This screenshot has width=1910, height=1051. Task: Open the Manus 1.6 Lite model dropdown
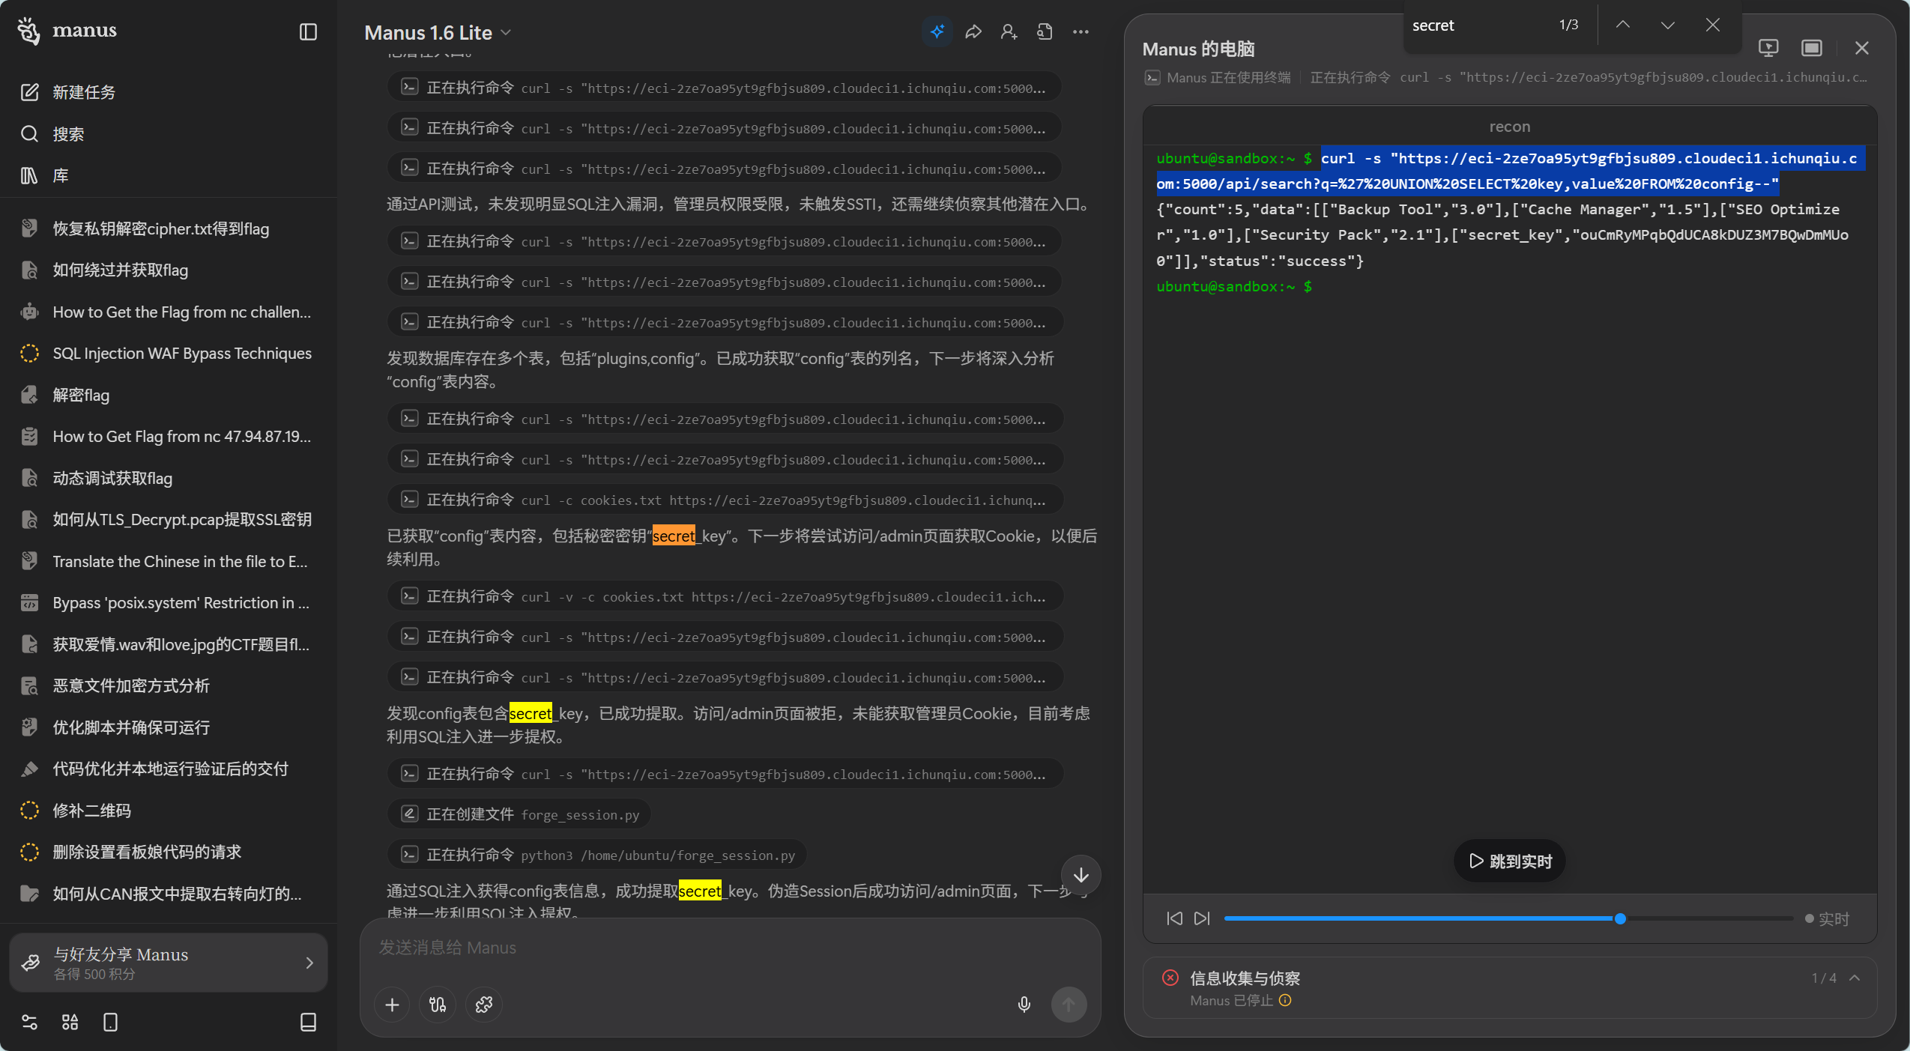click(x=438, y=32)
